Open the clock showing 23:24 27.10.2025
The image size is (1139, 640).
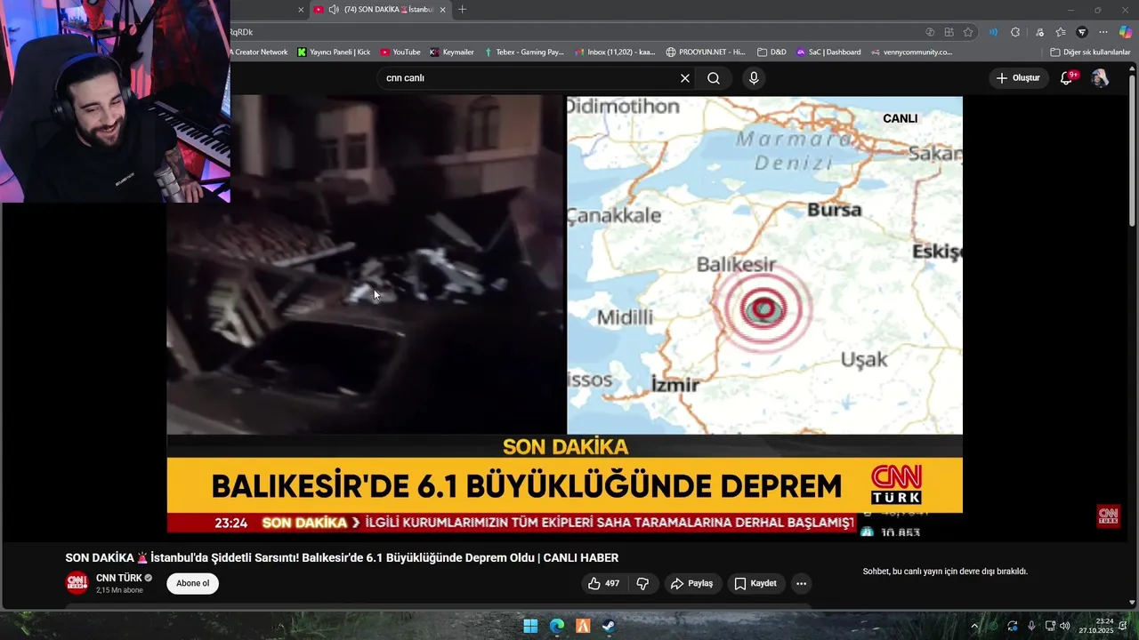(1096, 626)
